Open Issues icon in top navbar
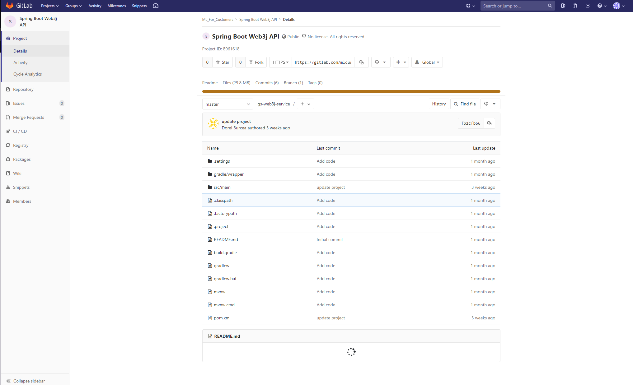 tap(563, 6)
